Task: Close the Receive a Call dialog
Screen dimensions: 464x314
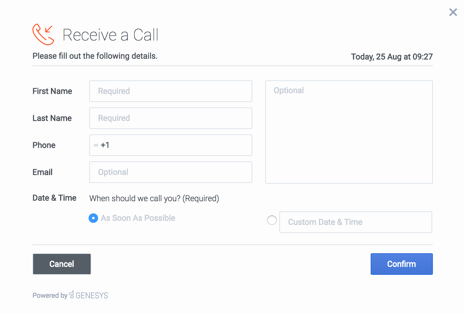Action: 453,12
